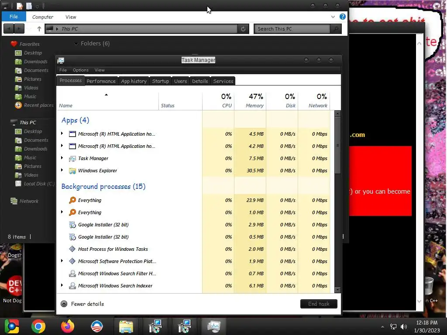Switch to the Services tab
This screenshot has width=447, height=335.
223,81
